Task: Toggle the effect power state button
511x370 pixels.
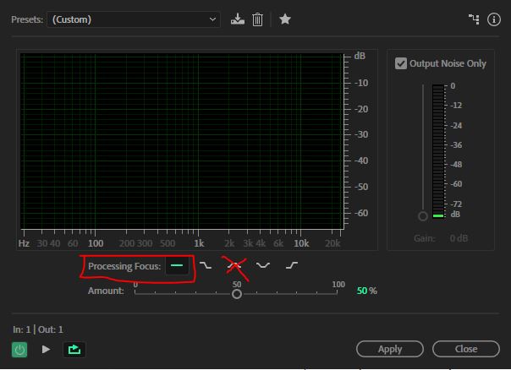Action: (19, 350)
